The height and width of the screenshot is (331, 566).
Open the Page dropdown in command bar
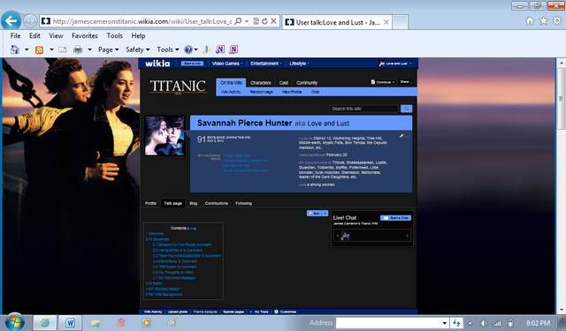click(108, 49)
